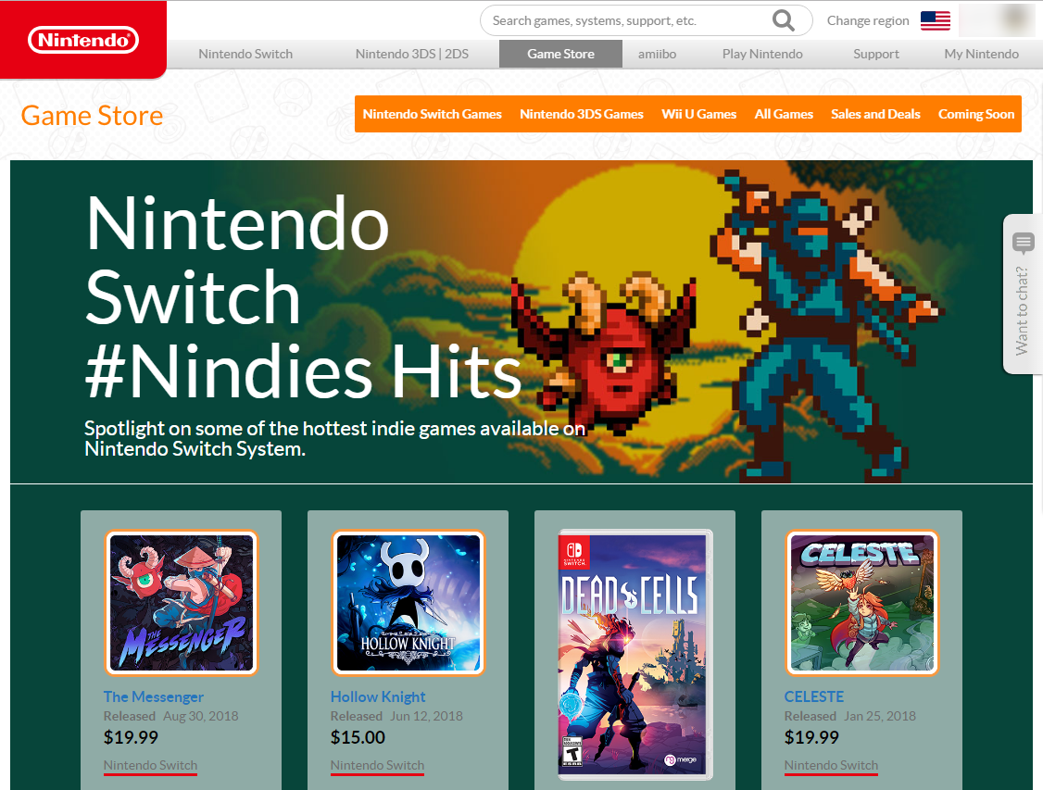
Task: Open My Nintendo in the top navigation
Action: coord(981,54)
